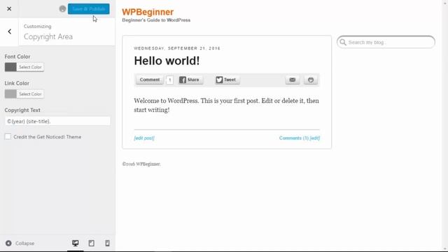Email the post with envelope icon
Screen dimensions: 448x252
[293, 80]
